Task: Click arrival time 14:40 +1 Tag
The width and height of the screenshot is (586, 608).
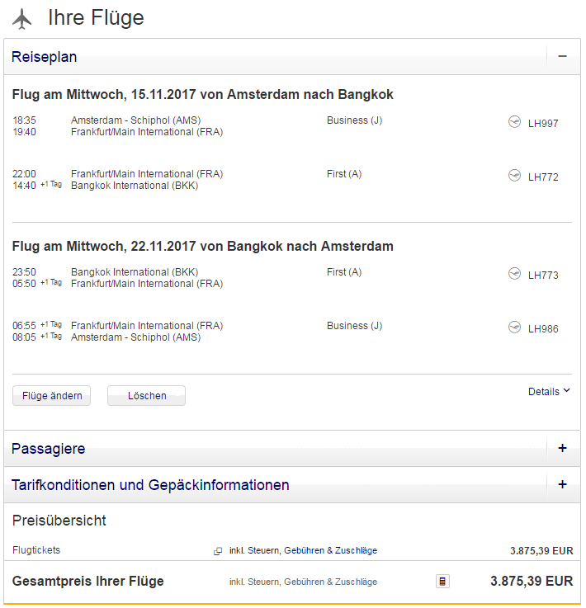Action: 37,186
